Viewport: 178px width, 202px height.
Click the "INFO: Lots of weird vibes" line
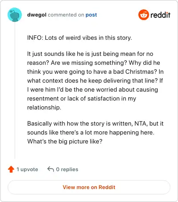[x=80, y=38]
